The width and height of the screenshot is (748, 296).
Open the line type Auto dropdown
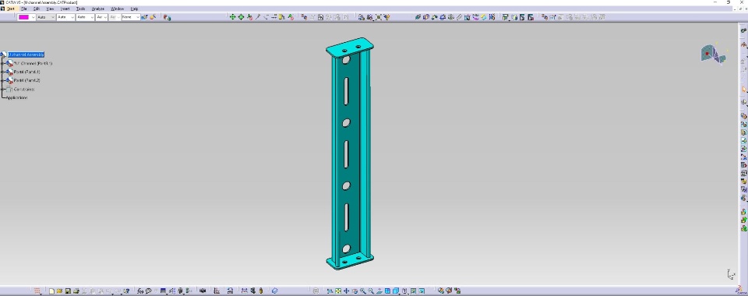[85, 17]
